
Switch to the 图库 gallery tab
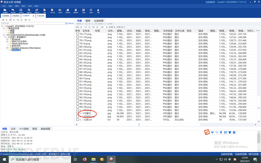click(x=88, y=21)
